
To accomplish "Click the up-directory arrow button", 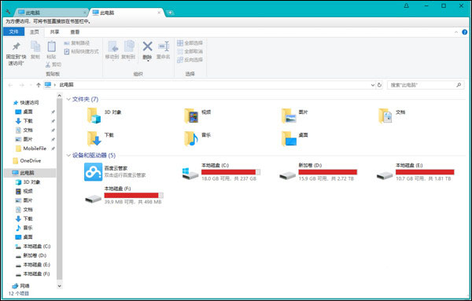I will pos(39,85).
